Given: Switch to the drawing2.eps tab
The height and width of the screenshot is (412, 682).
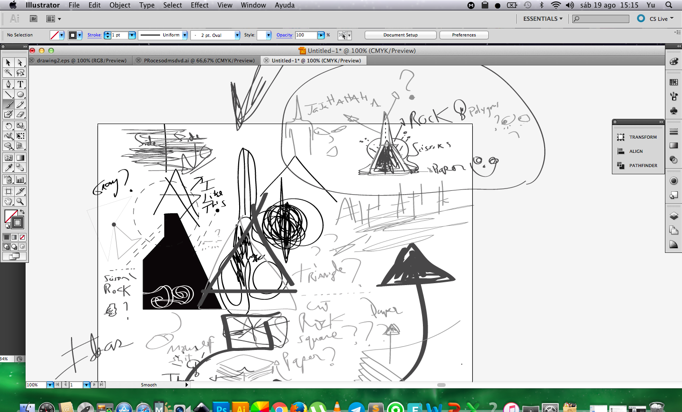Looking at the screenshot, I should click(81, 61).
